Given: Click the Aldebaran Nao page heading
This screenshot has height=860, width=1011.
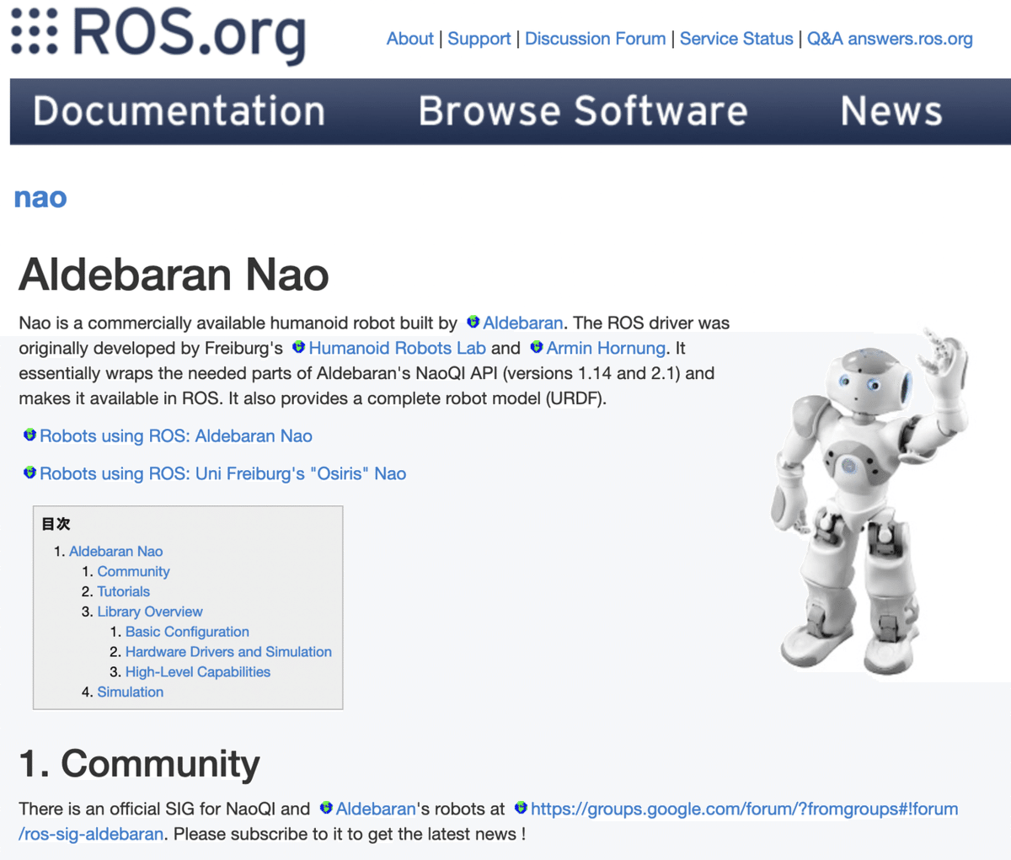Looking at the screenshot, I should [x=174, y=274].
